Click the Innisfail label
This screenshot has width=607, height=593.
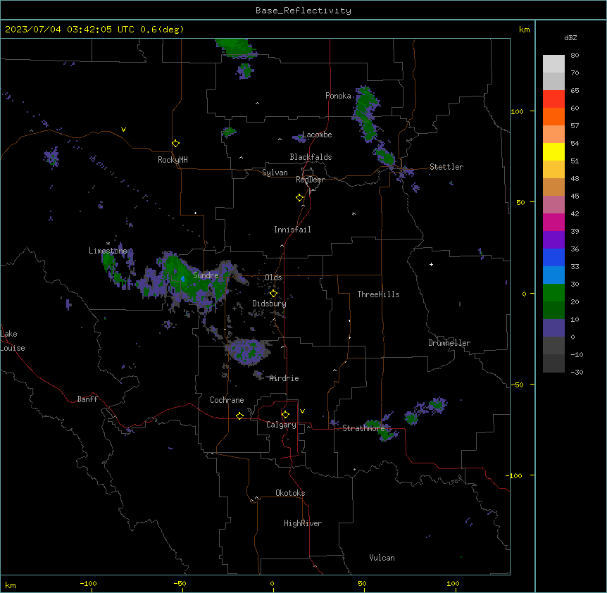(x=292, y=230)
